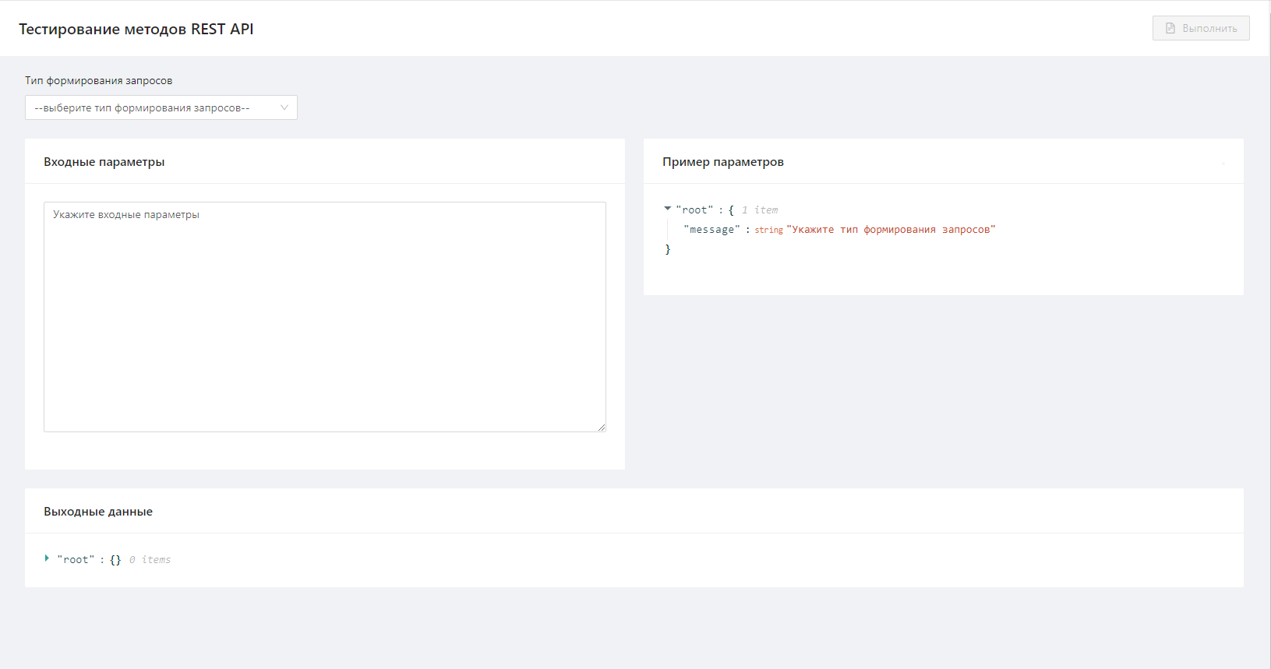This screenshot has width=1271, height=669.
Task: Click the resize handle of the input parameters textarea
Action: click(602, 428)
